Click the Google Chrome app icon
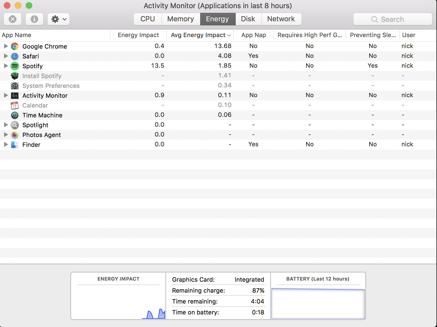 pyautogui.click(x=15, y=46)
